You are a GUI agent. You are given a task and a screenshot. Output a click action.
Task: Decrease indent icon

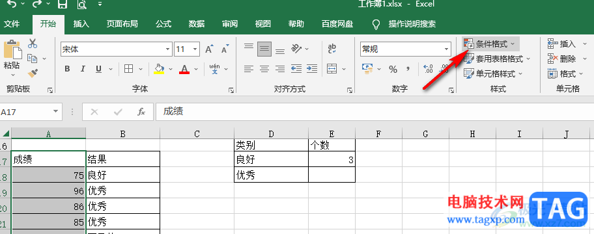(x=296, y=69)
